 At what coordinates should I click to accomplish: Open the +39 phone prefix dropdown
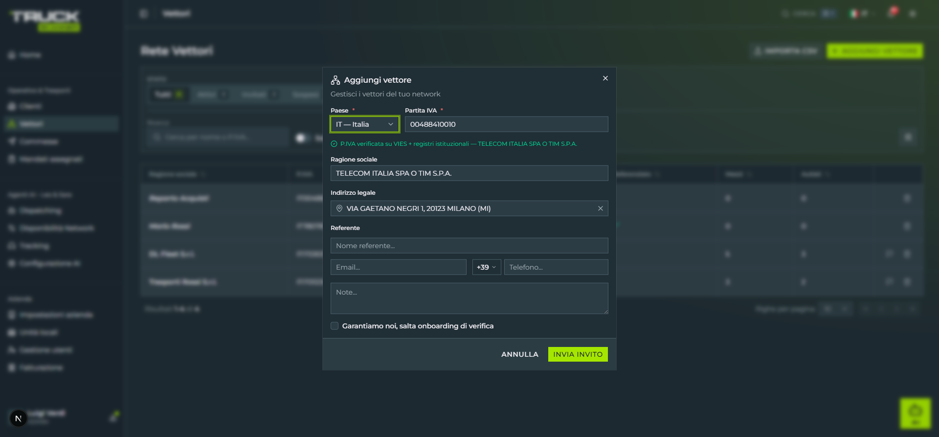point(487,267)
